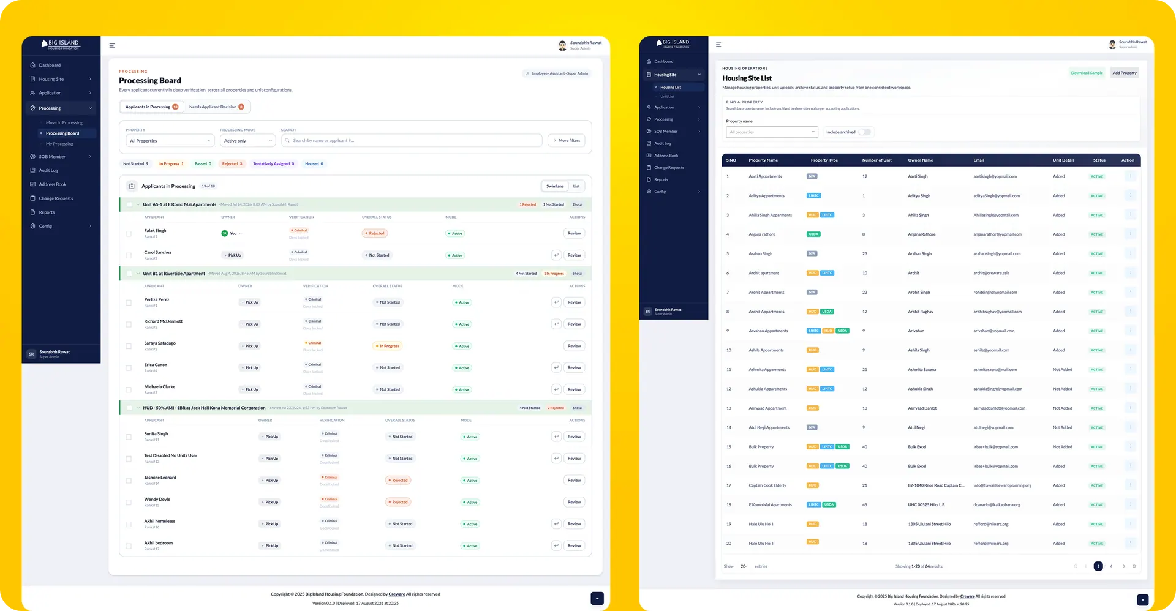Click hamburger menu icon in Housing Site List window
1176x611 pixels.
coord(718,45)
